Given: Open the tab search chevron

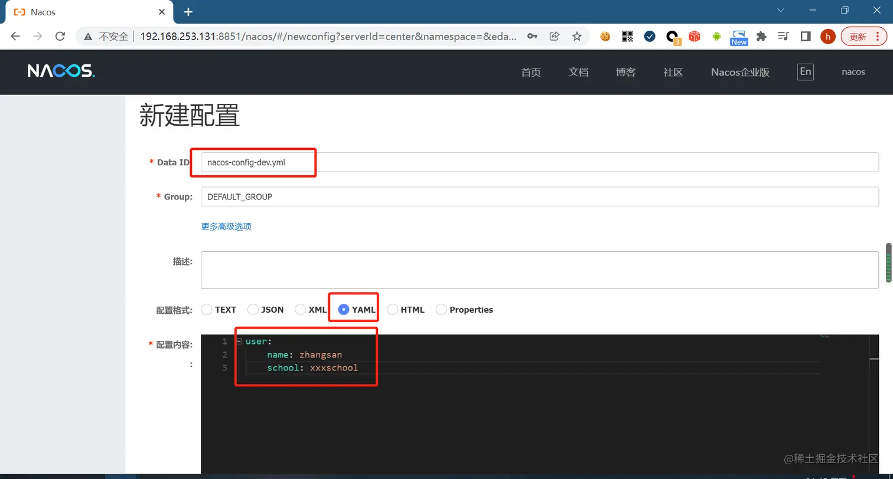Looking at the screenshot, I should coord(781,11).
